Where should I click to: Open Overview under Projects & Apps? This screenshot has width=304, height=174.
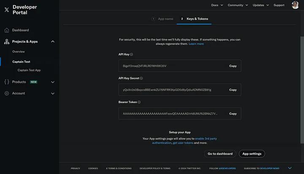[x=19, y=52]
